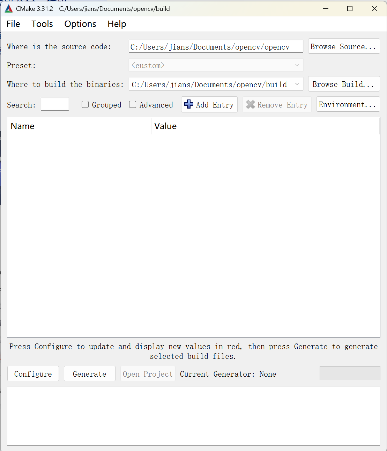Open the Environment settings button
This screenshot has height=451, width=387.
348,104
